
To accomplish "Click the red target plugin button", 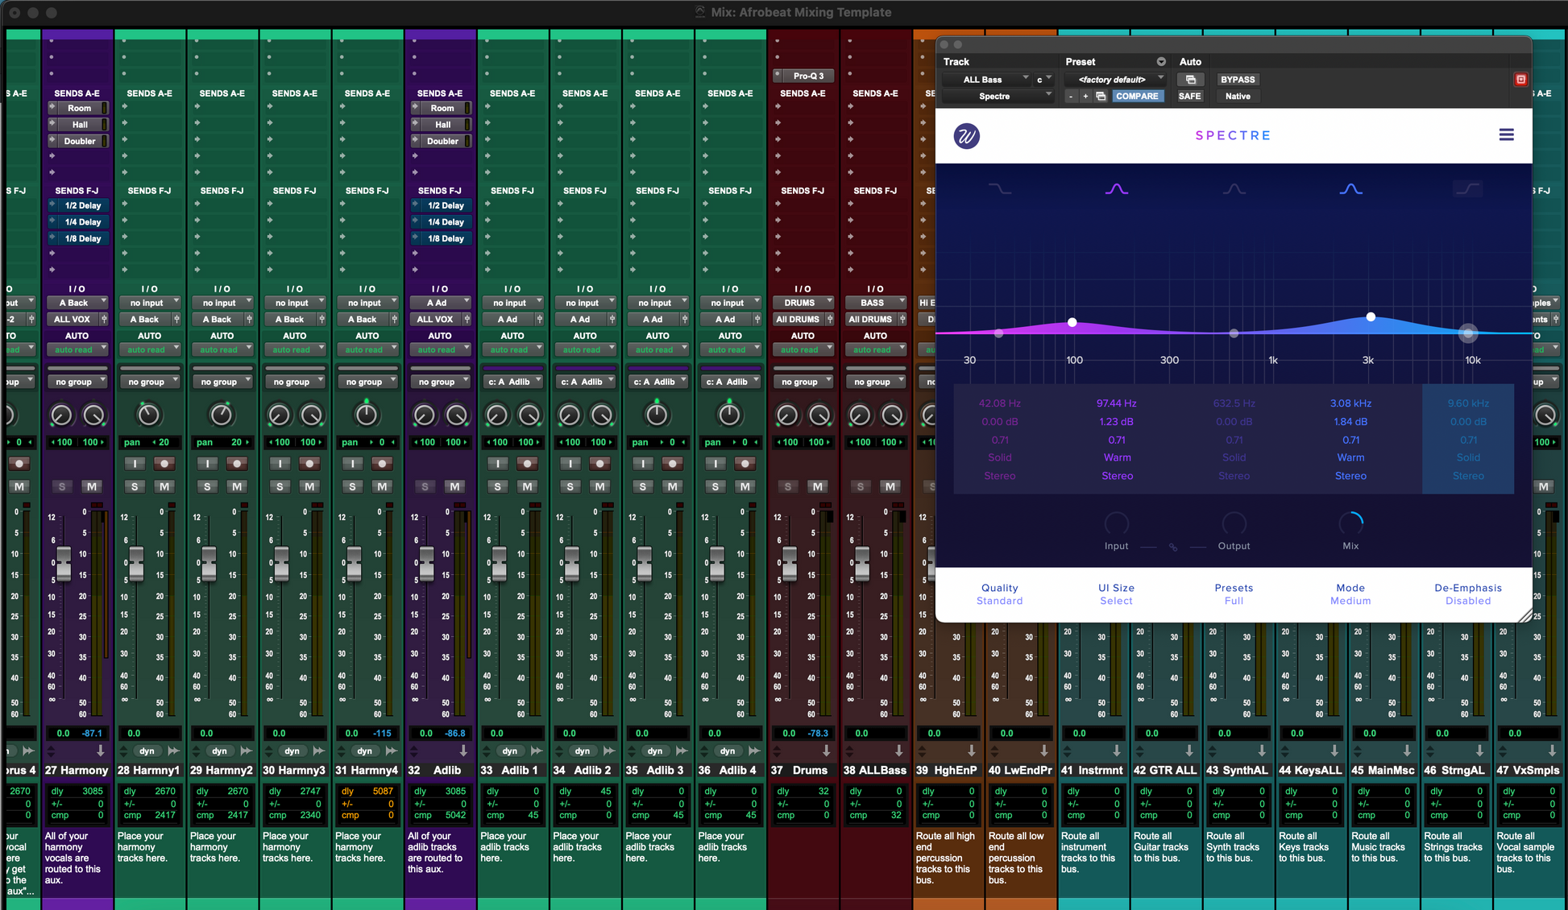I will point(1520,79).
